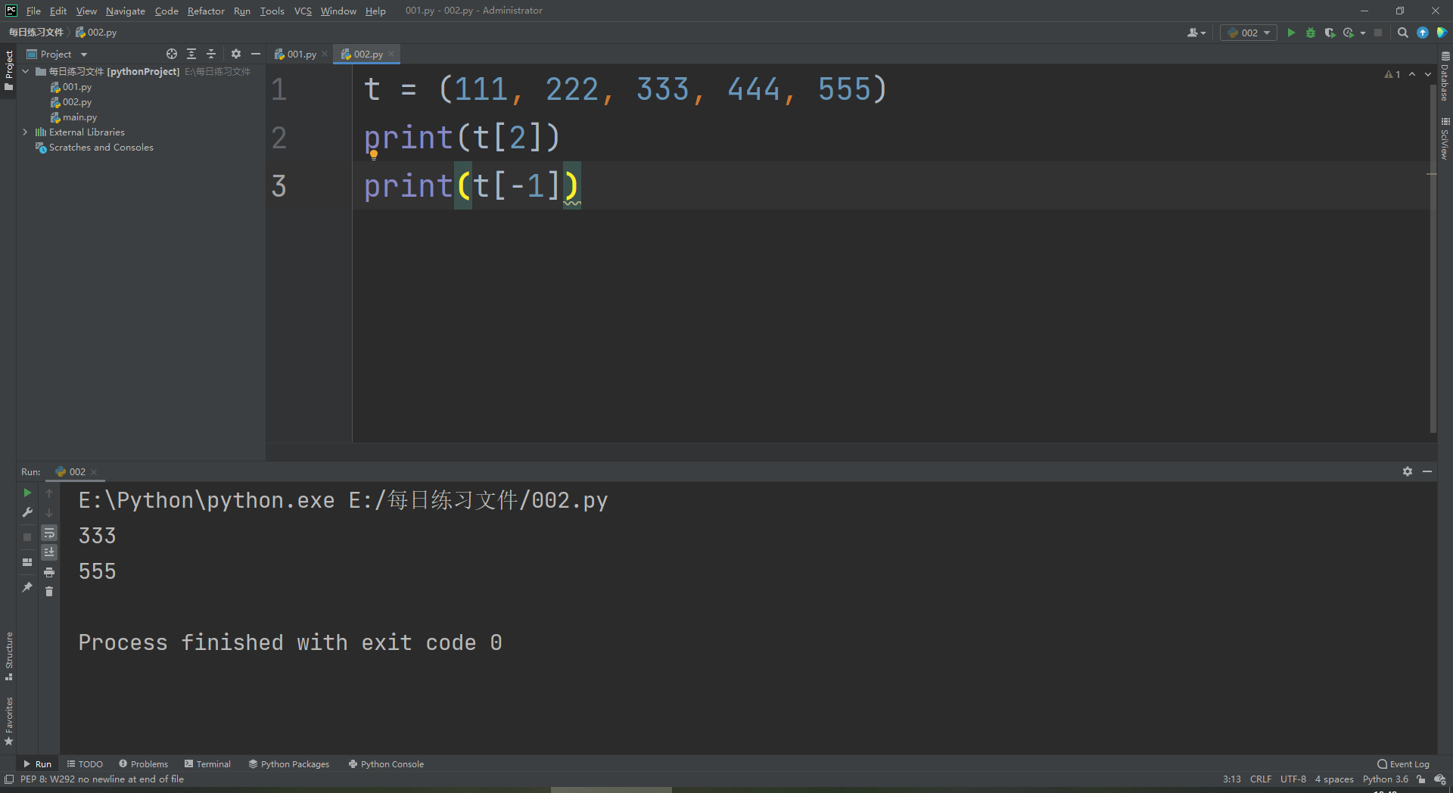Open the VCS menu
Image resolution: width=1453 pixels, height=793 pixels.
tap(303, 11)
